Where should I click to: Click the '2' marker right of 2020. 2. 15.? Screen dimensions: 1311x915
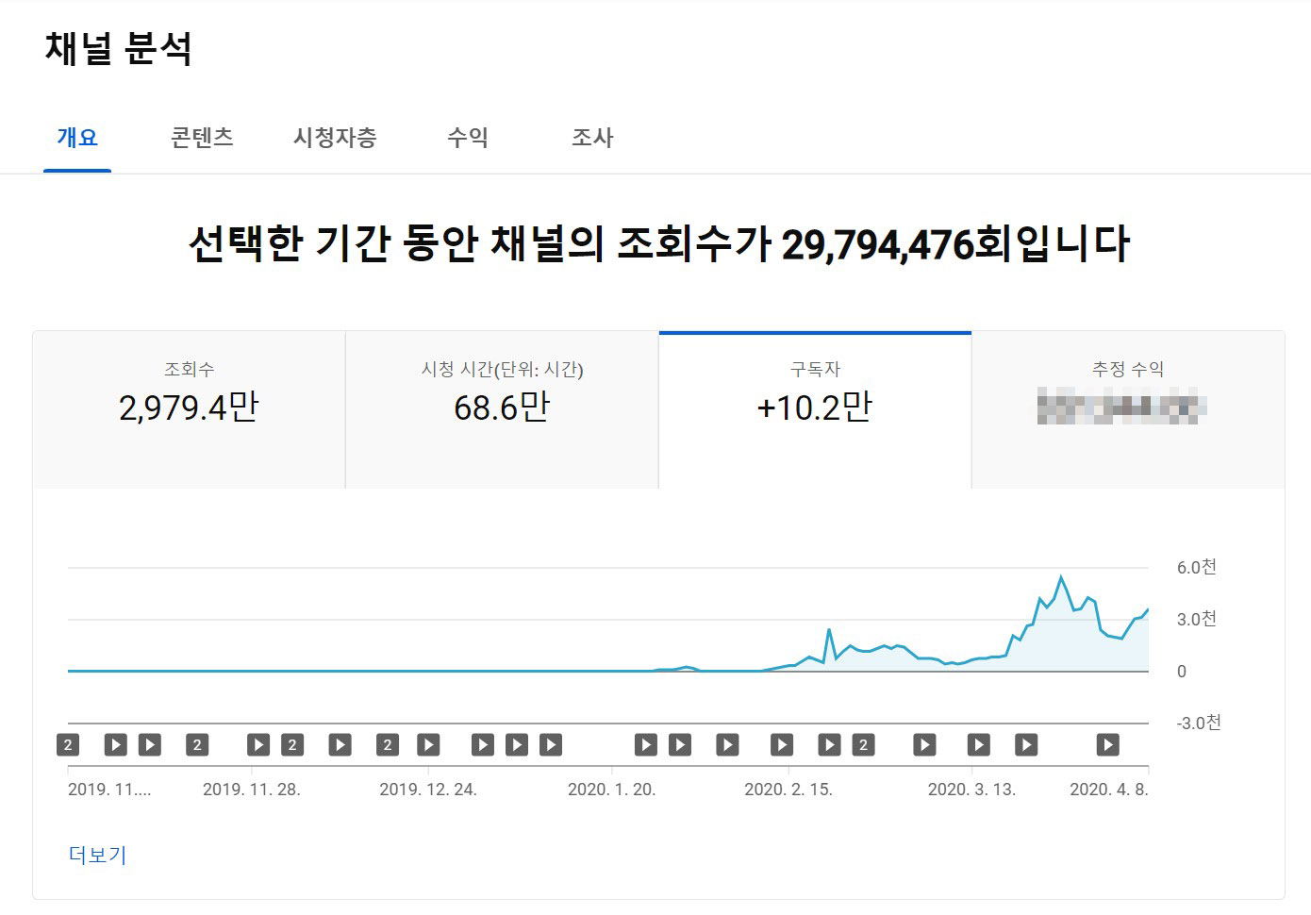coord(863,745)
